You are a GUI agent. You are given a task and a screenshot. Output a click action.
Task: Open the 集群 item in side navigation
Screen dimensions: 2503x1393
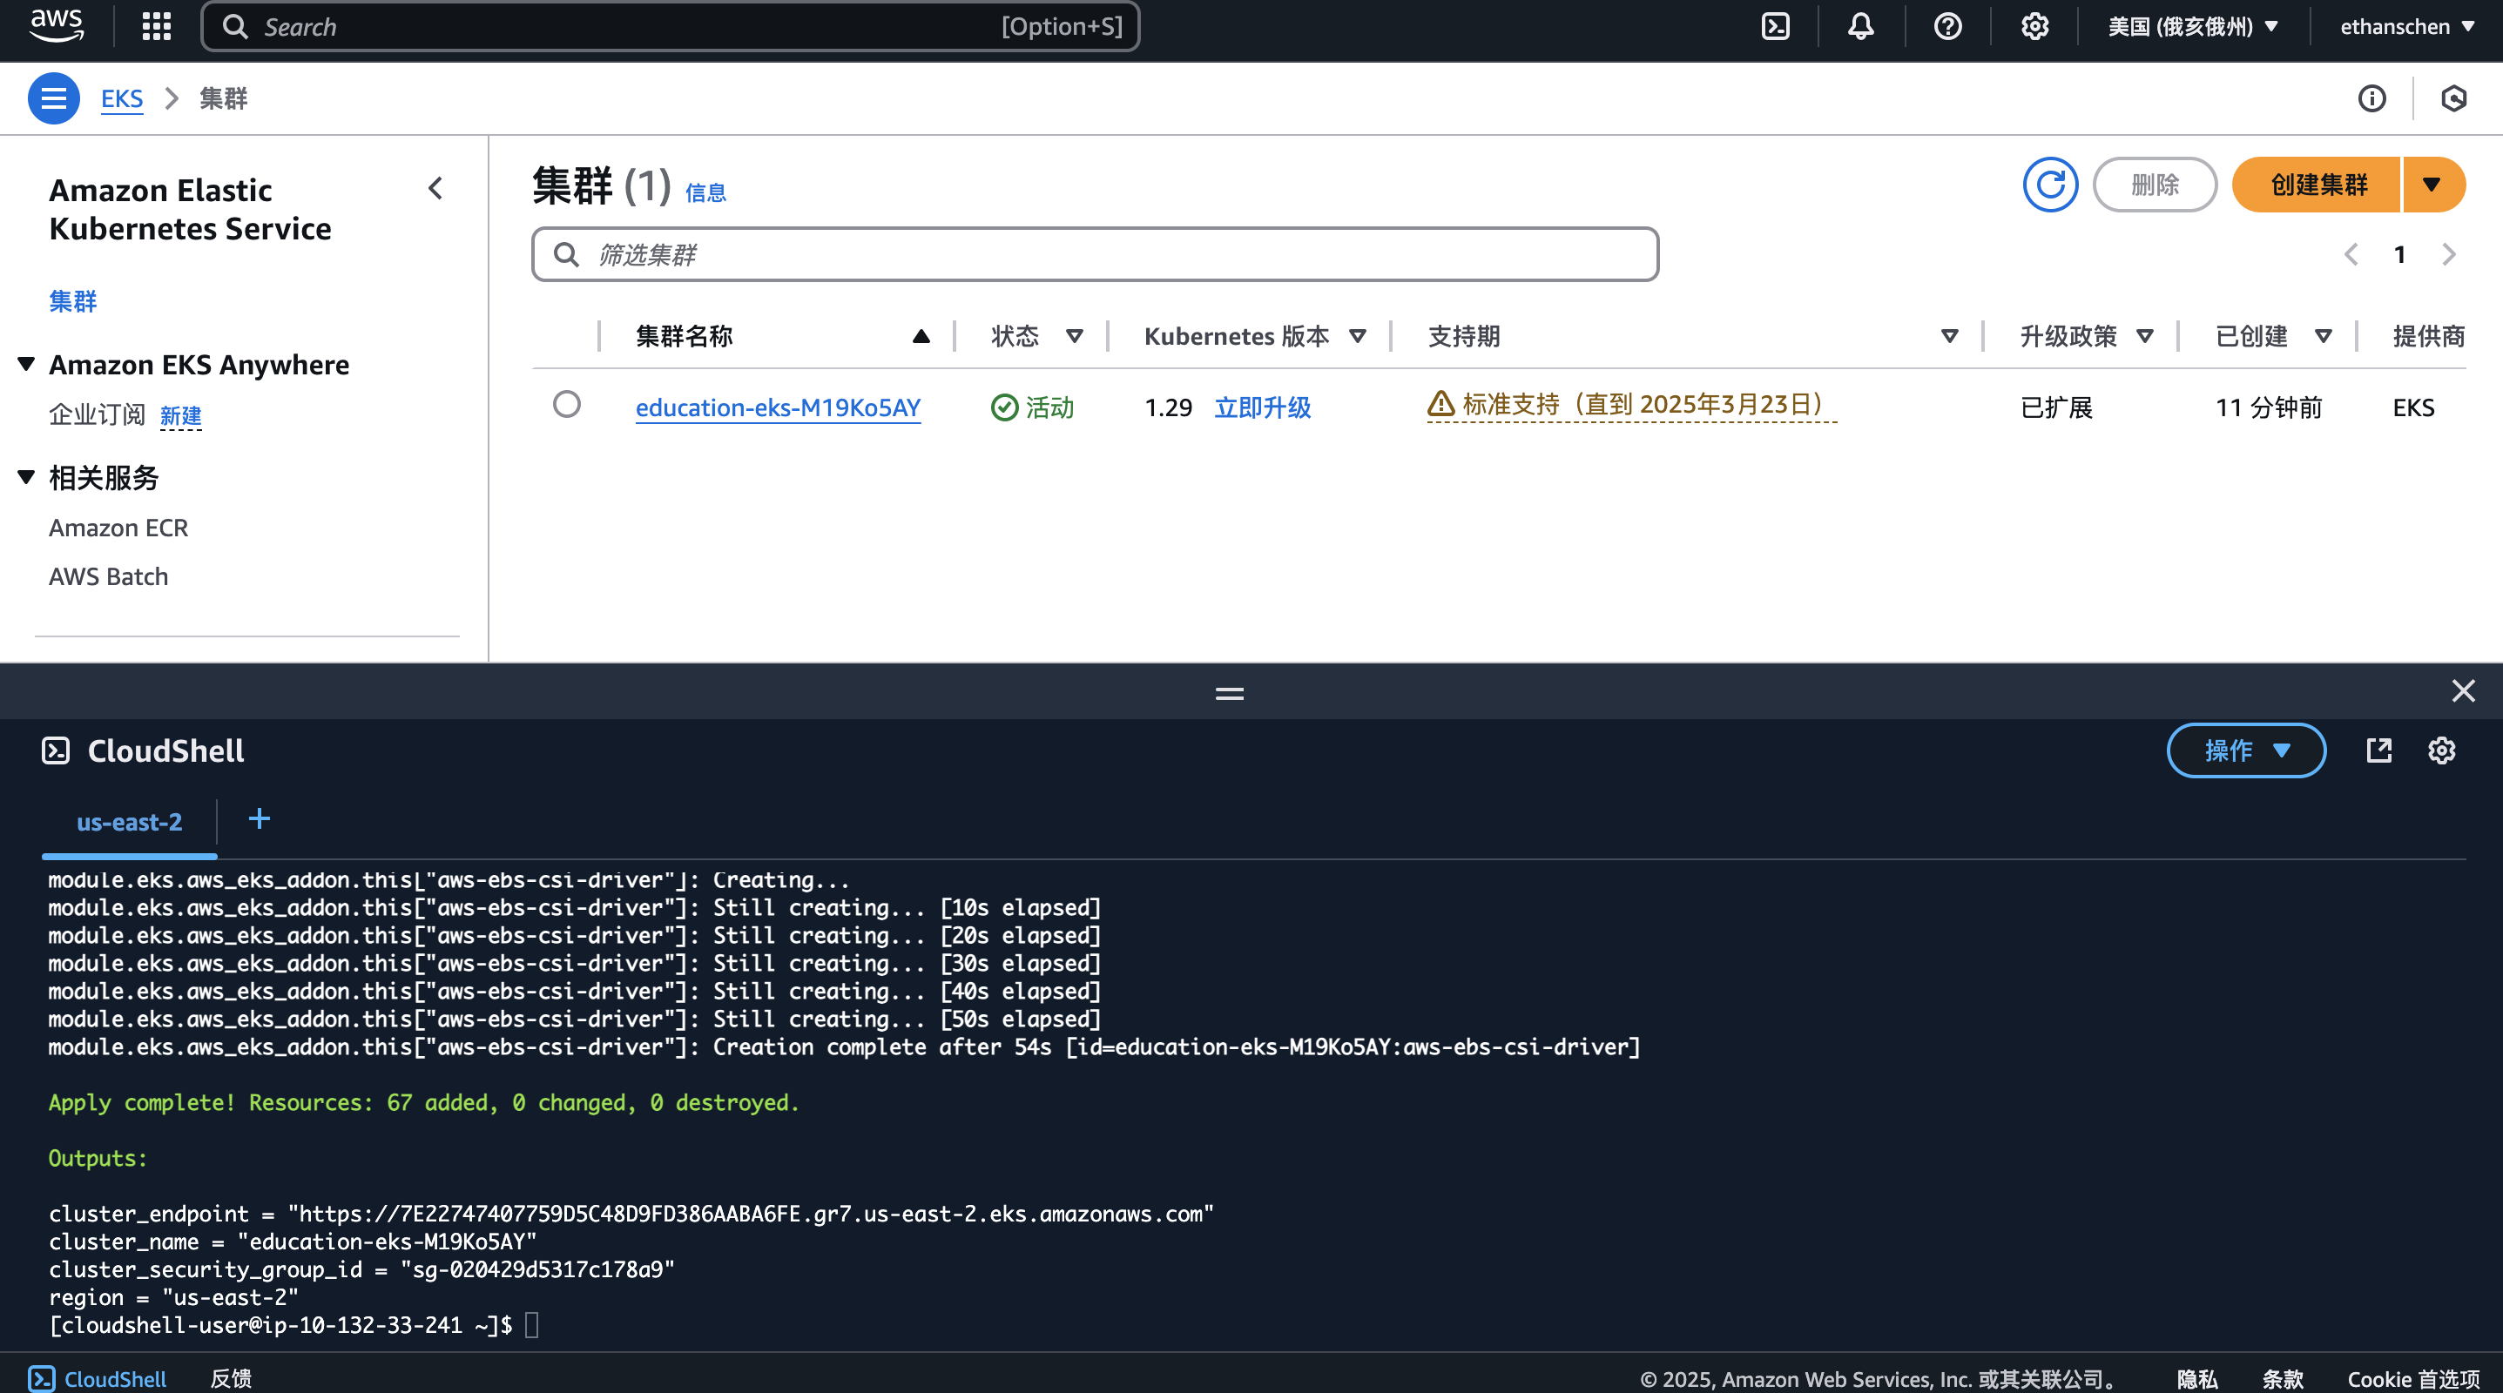pyautogui.click(x=73, y=301)
